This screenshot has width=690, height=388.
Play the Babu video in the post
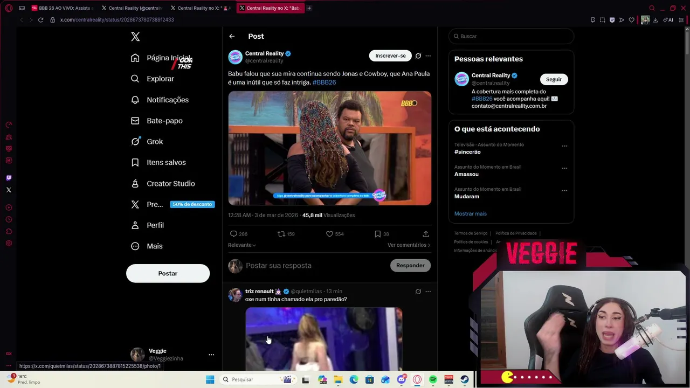tap(329, 148)
